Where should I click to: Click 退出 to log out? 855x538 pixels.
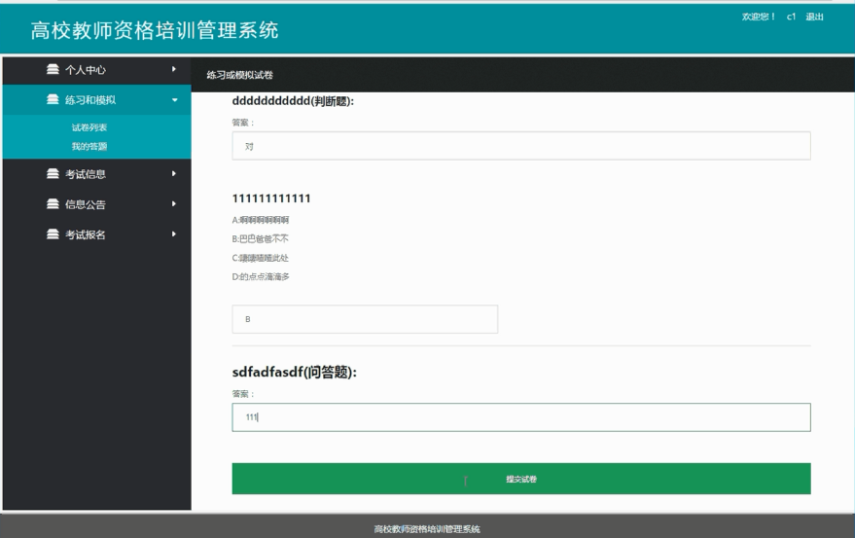tap(815, 17)
